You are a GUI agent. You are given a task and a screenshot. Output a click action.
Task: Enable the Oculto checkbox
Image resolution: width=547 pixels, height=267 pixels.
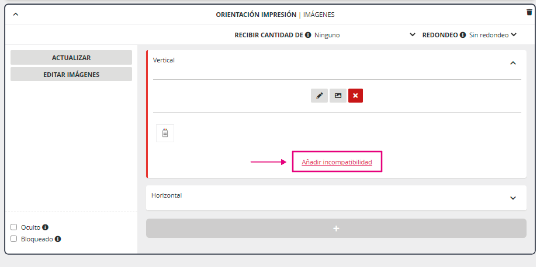tap(14, 227)
